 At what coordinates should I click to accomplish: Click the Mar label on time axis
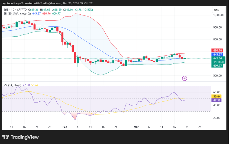(136, 127)
